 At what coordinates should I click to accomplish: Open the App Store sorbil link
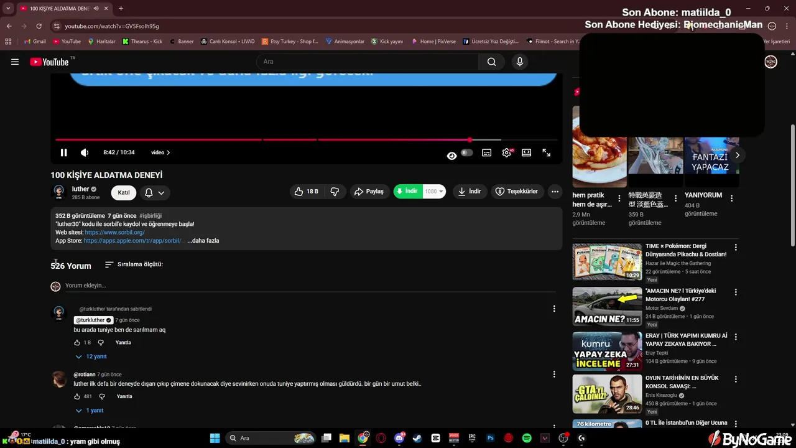pos(132,241)
